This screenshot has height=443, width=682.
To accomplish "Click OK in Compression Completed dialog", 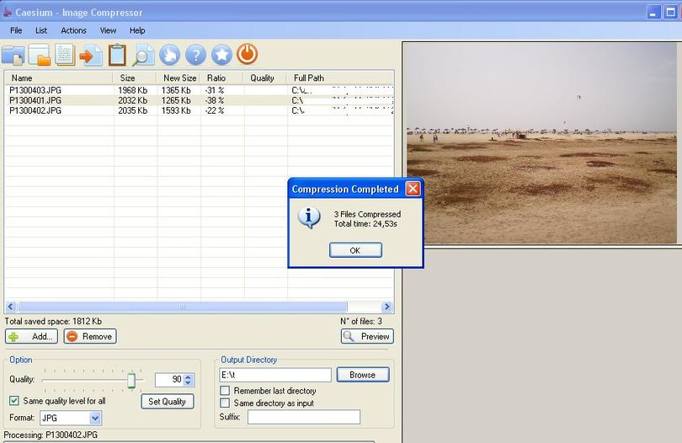I will point(355,250).
